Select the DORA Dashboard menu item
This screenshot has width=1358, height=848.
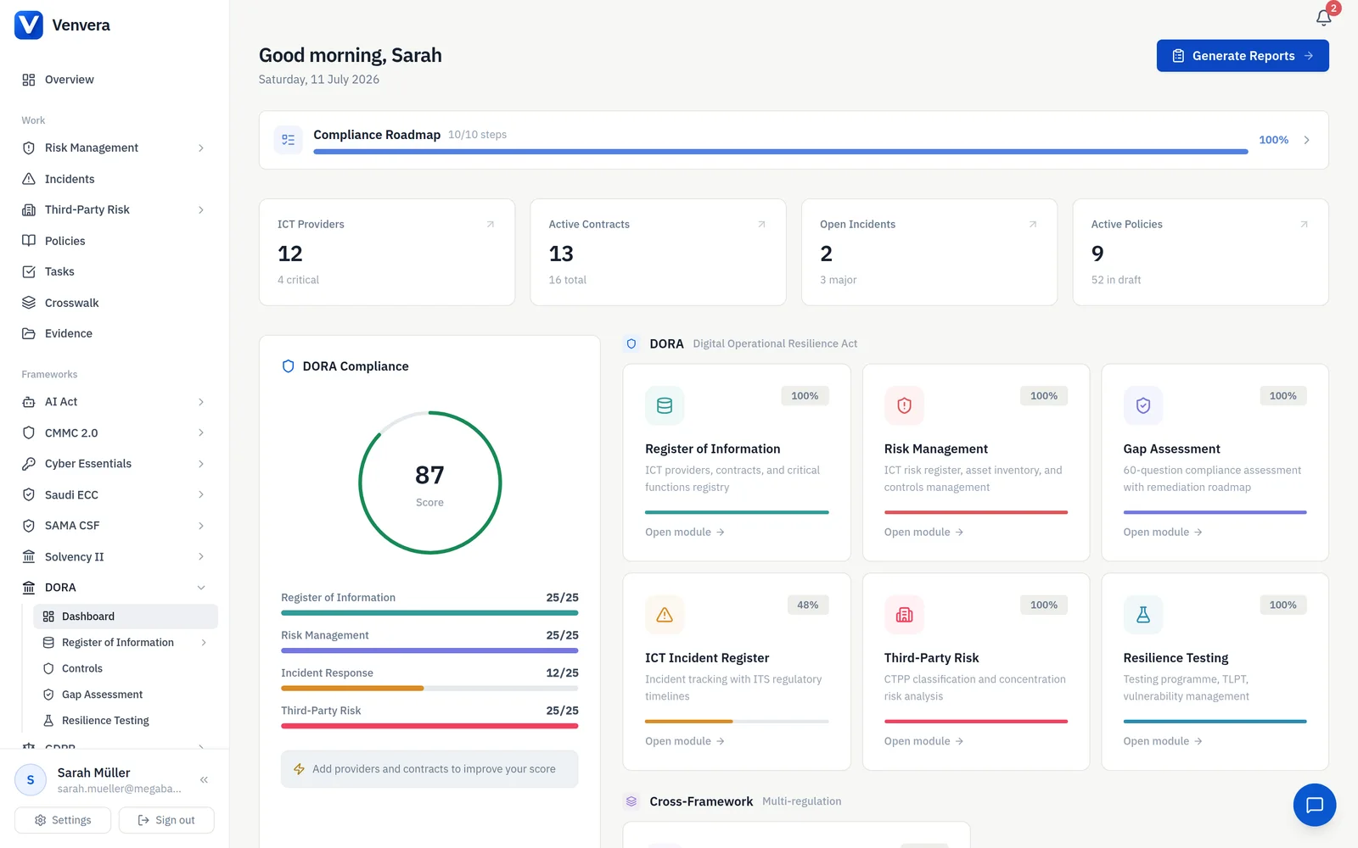[126, 616]
